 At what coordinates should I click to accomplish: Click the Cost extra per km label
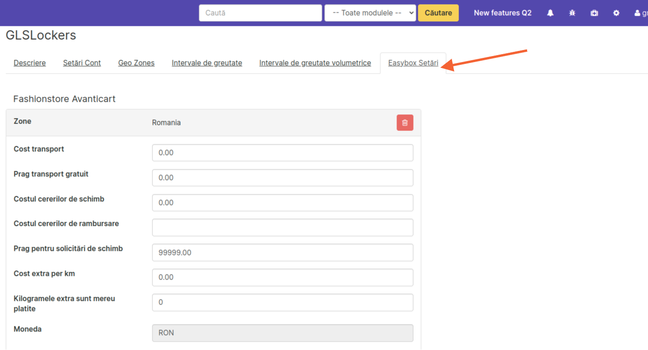coord(44,274)
